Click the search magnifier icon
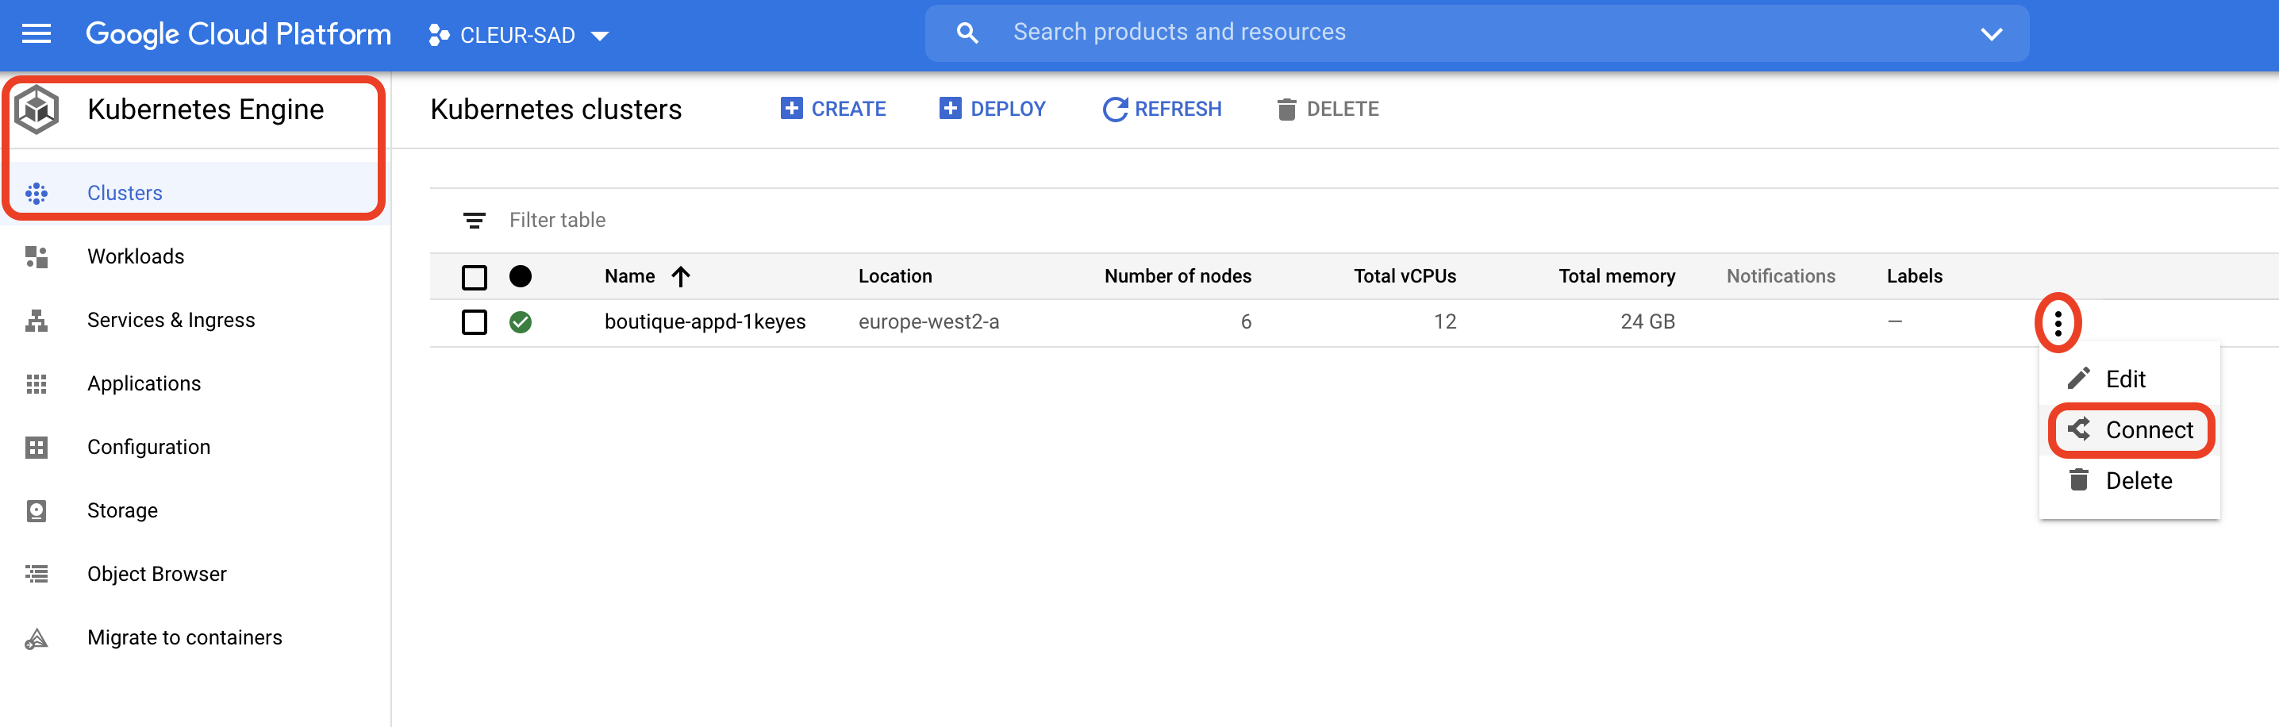Image resolution: width=2279 pixels, height=727 pixels. click(967, 33)
